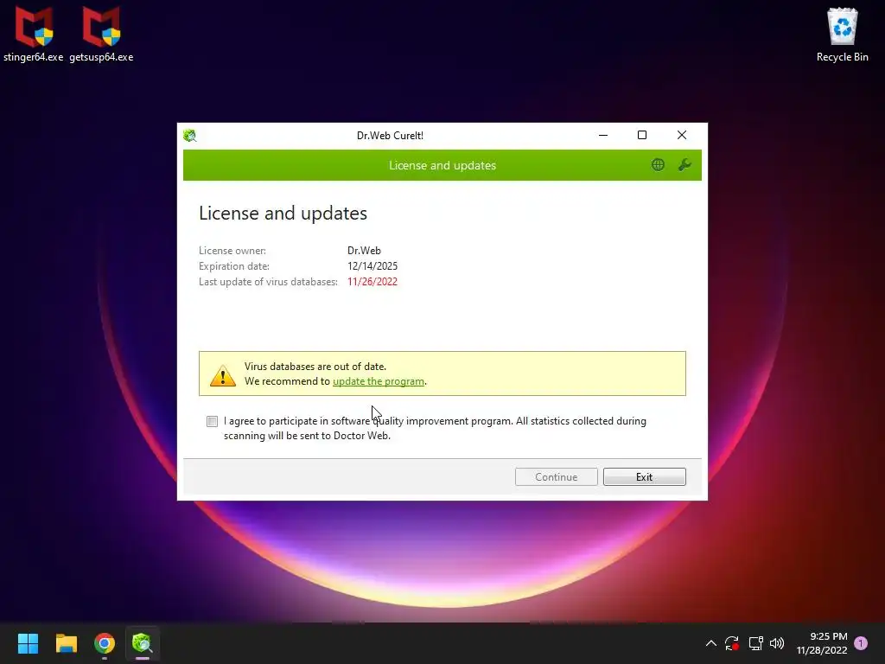885x664 pixels.
Task: Click the Dr.Web CureIt! taskbar icon
Action: coord(143,643)
